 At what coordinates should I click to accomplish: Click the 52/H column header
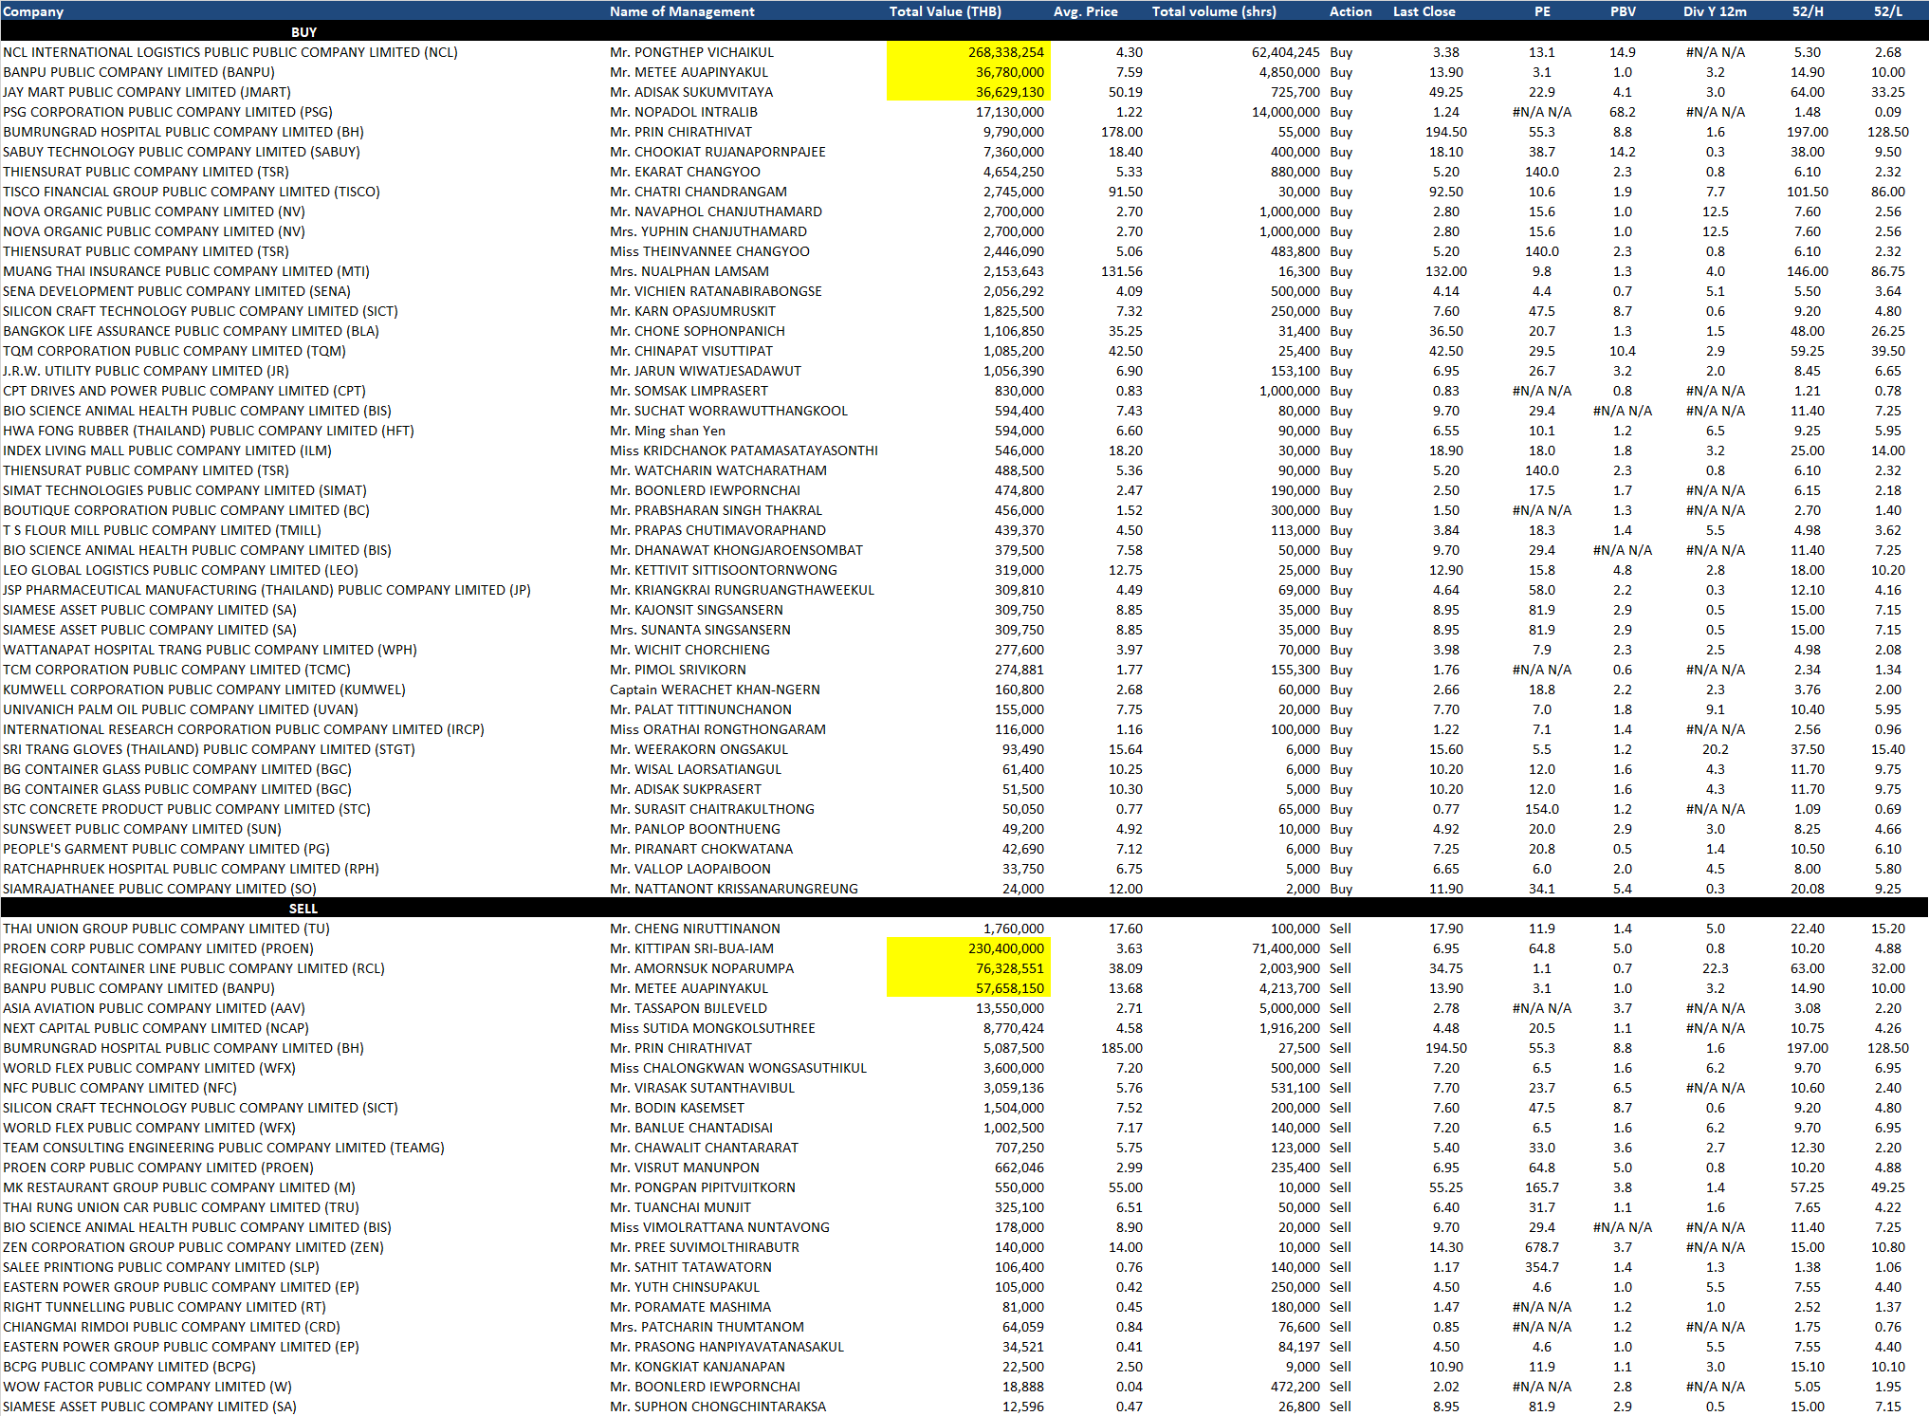(x=1807, y=11)
